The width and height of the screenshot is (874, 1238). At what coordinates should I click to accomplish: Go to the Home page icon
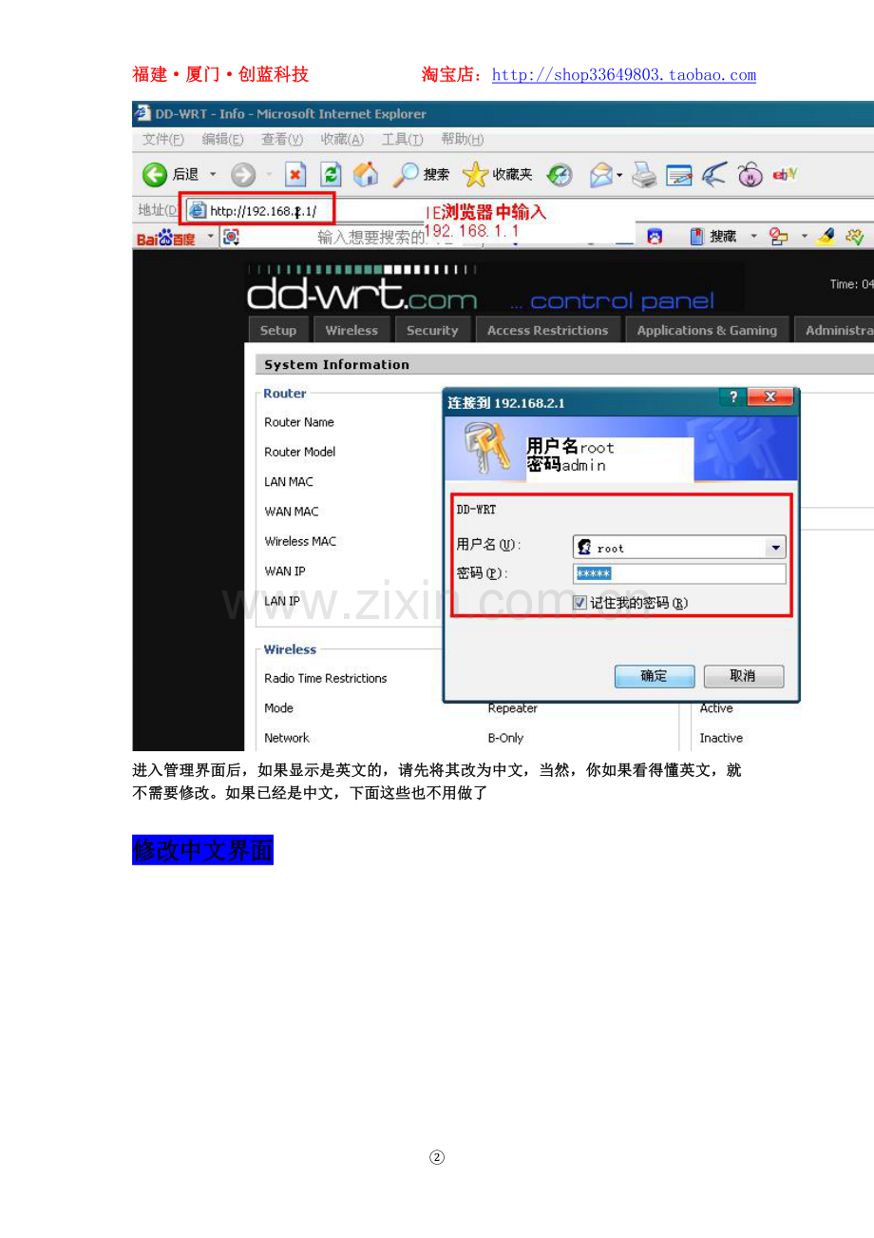(x=366, y=174)
